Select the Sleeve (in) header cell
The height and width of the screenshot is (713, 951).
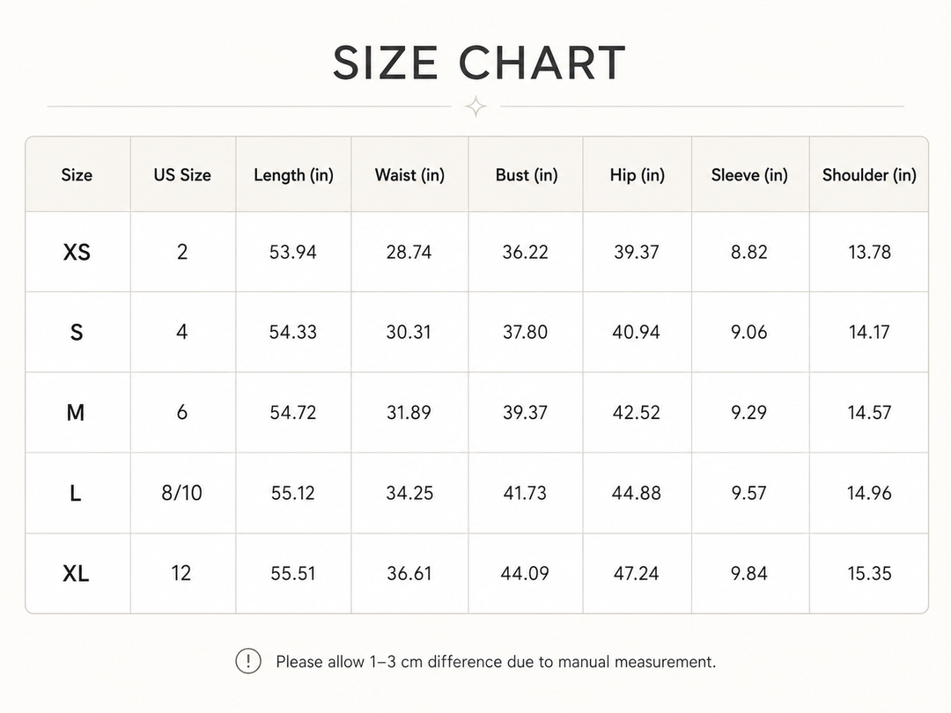click(749, 175)
